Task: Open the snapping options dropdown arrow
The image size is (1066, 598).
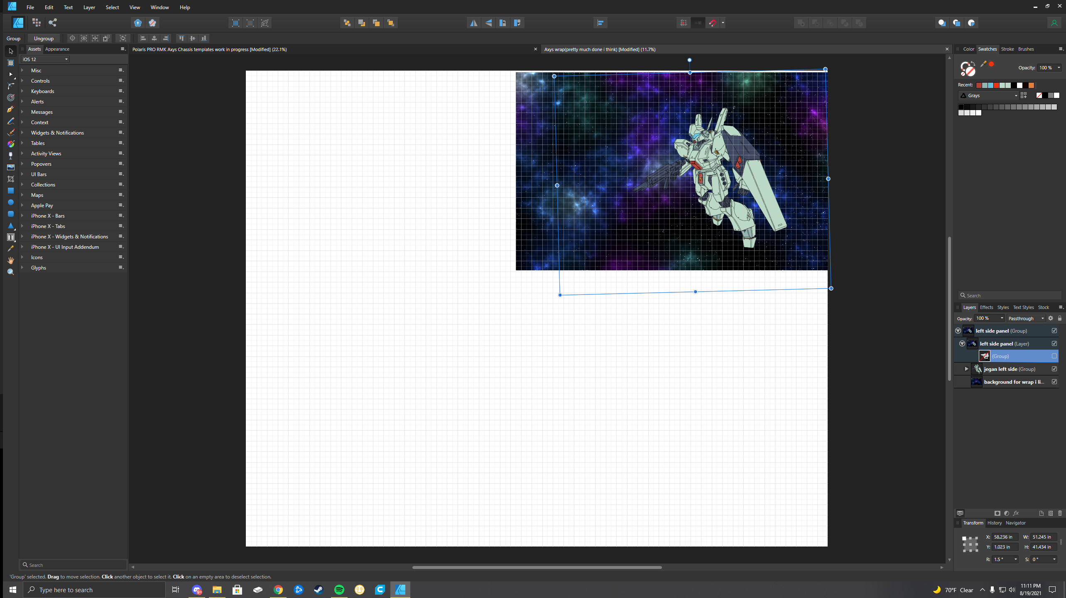Action: click(x=723, y=23)
